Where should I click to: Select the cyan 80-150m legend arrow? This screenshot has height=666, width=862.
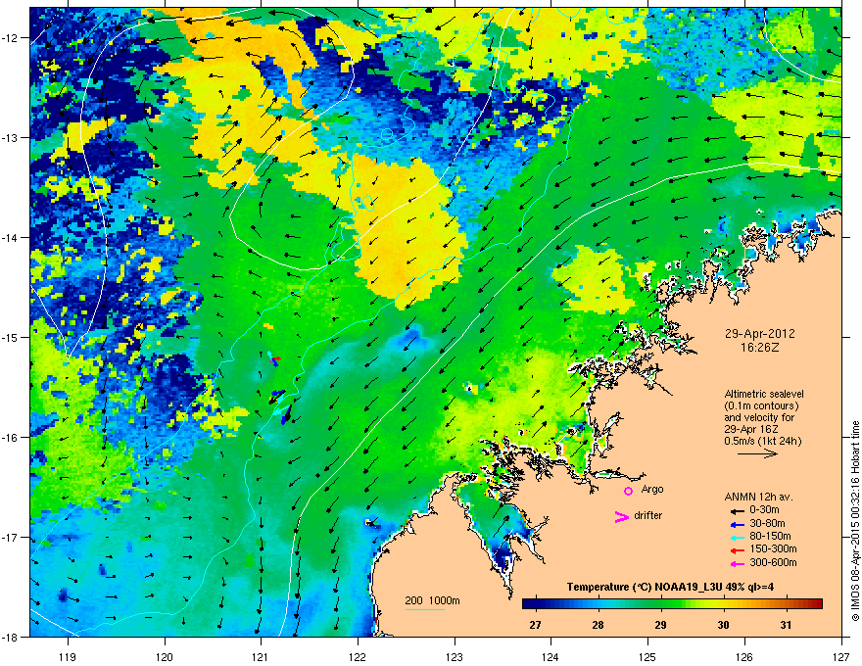[737, 537]
